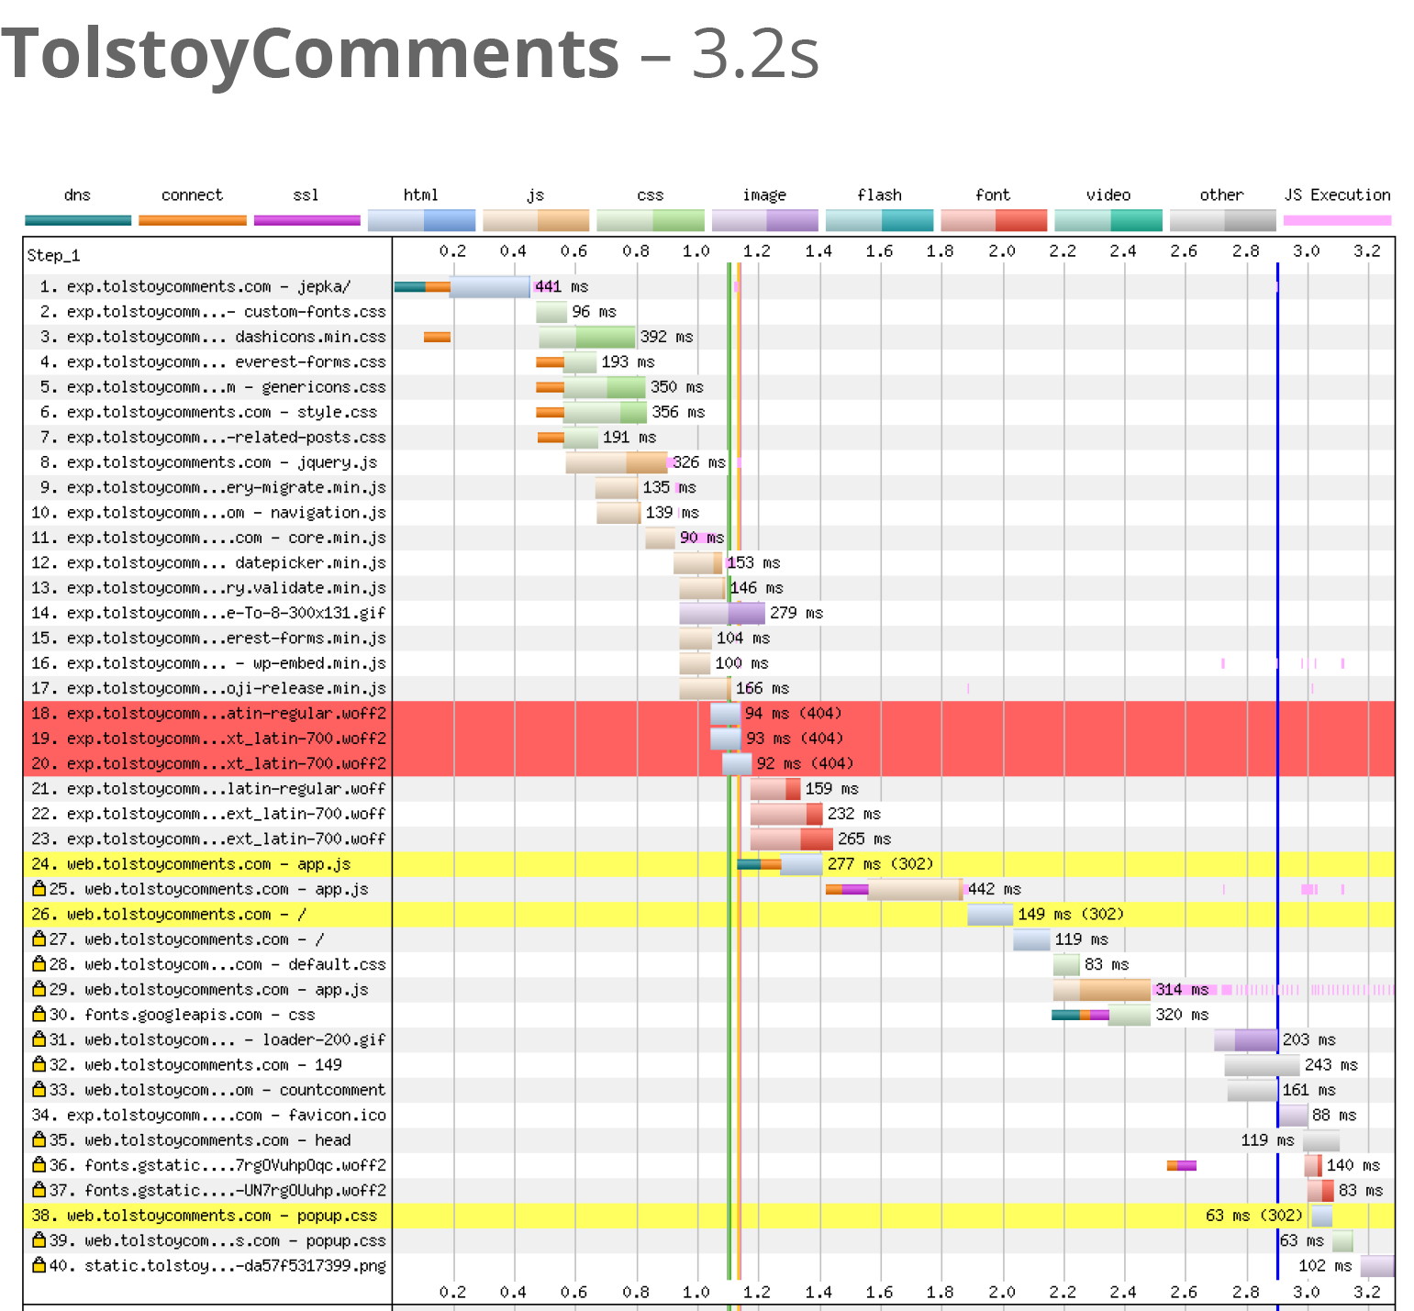Screen dimensions: 1414x1311
Task: Select the js legend color swatch
Action: tap(536, 220)
